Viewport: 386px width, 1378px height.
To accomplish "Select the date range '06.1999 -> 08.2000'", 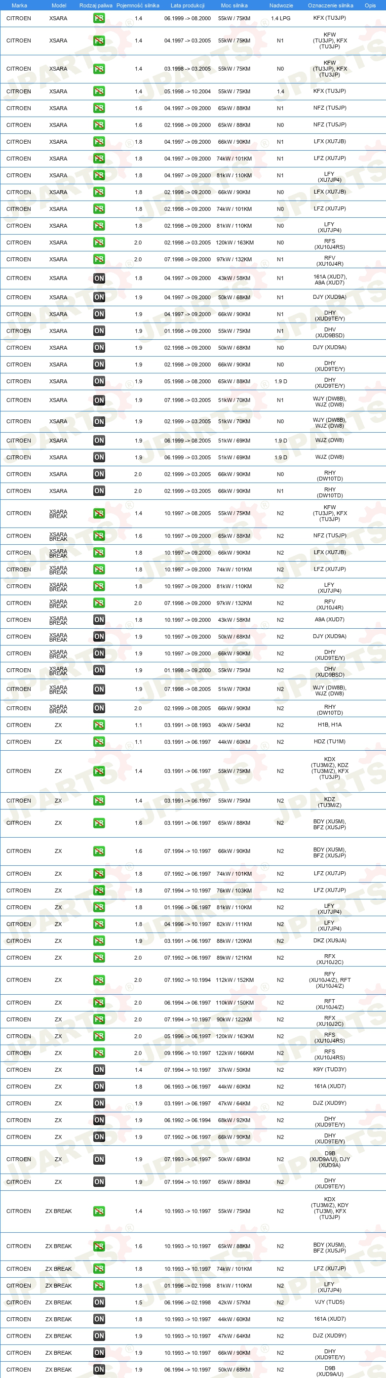I will 188,18.
